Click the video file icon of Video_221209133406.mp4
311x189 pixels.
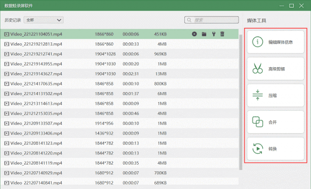[7, 133]
